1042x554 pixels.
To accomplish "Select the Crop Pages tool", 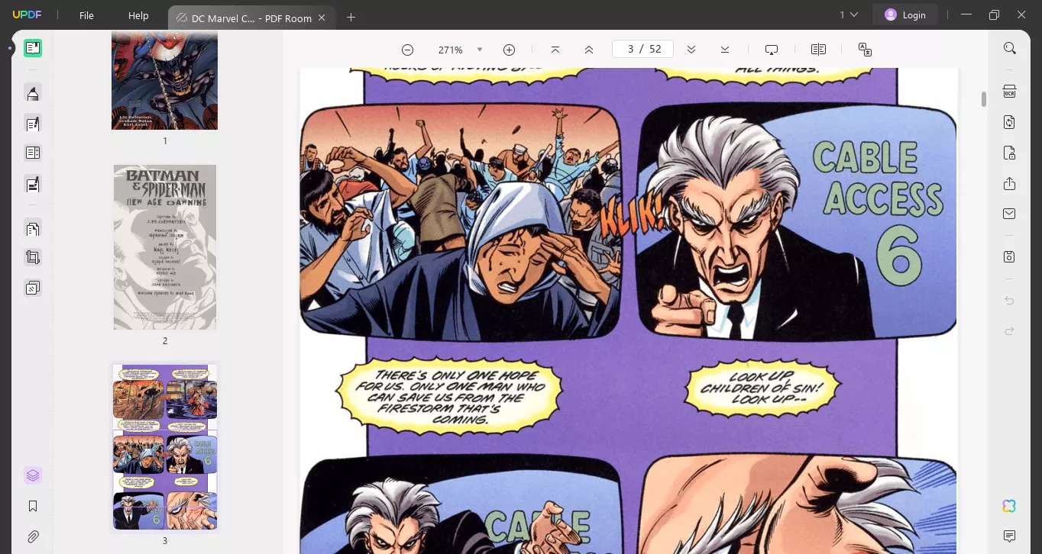I will pos(33,258).
